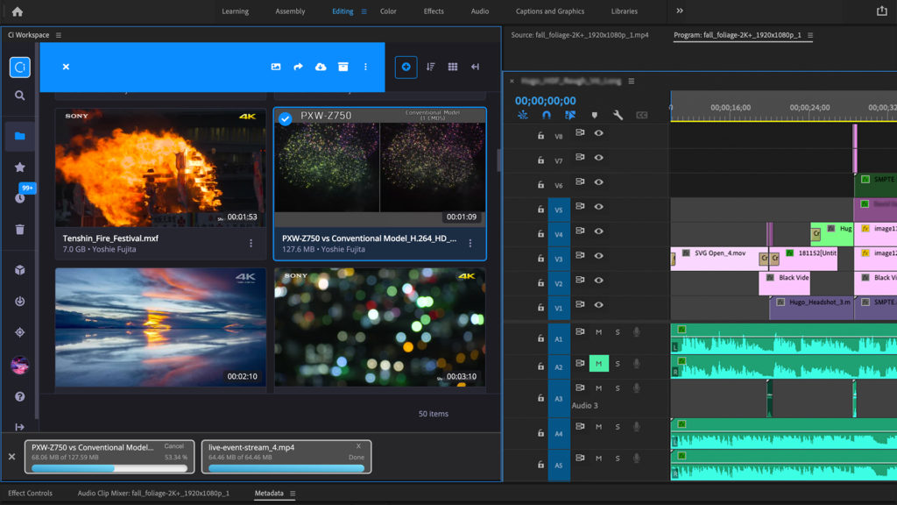The height and width of the screenshot is (505, 897).
Task: Open the user avatar in Ci sidebar
Action: [x=19, y=365]
